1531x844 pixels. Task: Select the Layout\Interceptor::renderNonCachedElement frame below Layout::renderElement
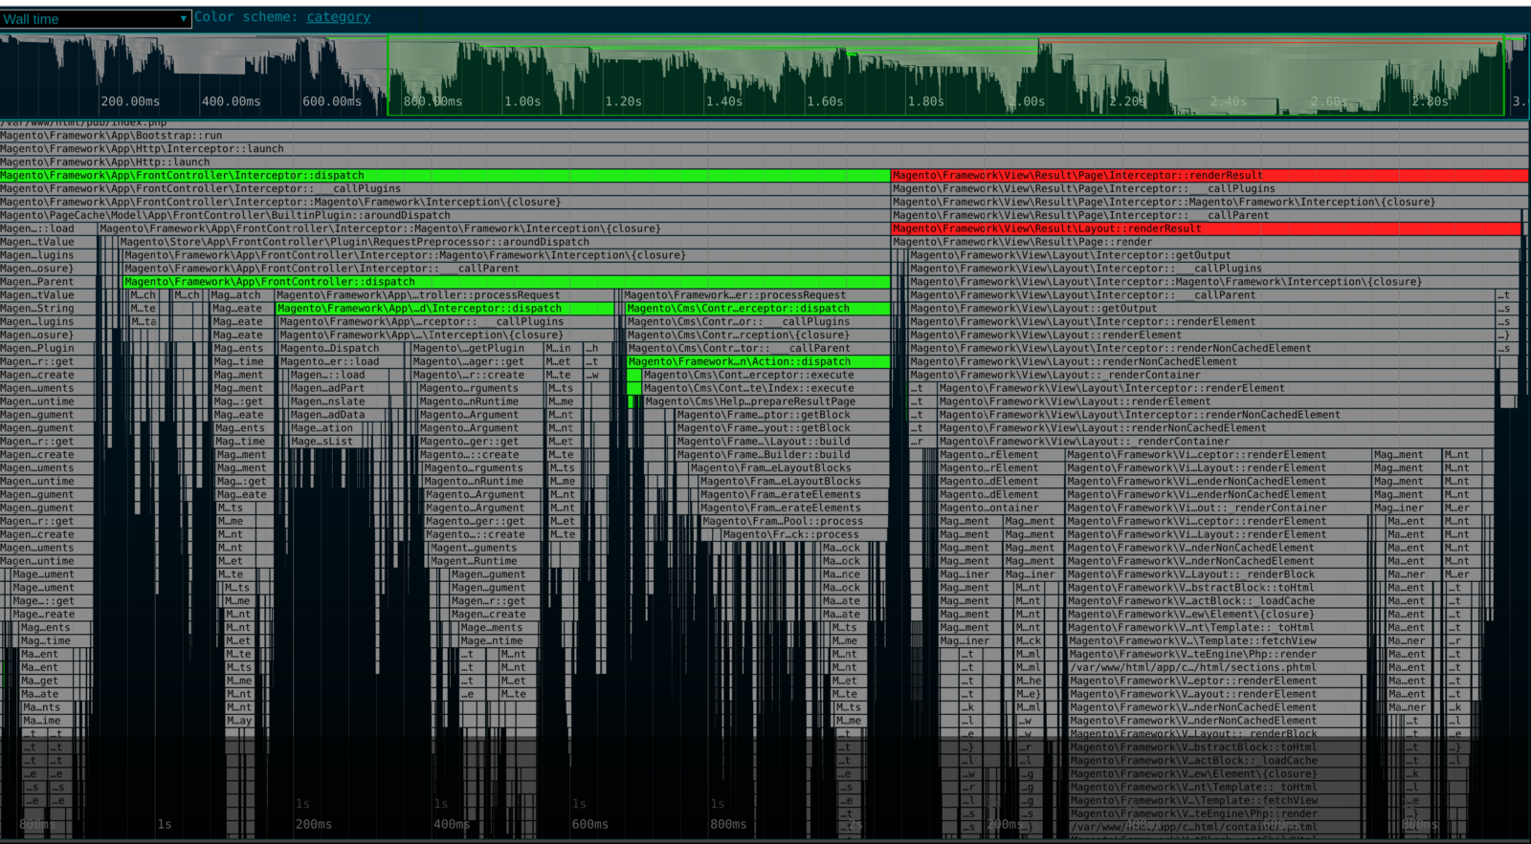pyautogui.click(x=1215, y=417)
